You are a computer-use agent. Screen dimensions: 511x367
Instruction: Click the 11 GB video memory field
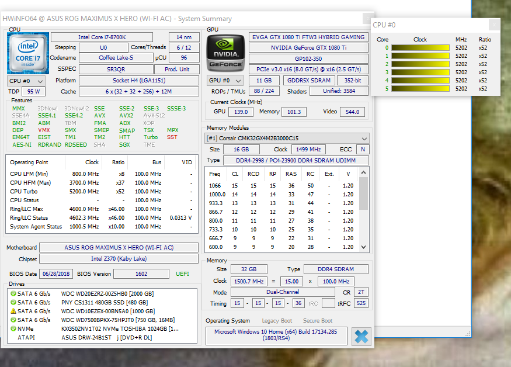(264, 80)
